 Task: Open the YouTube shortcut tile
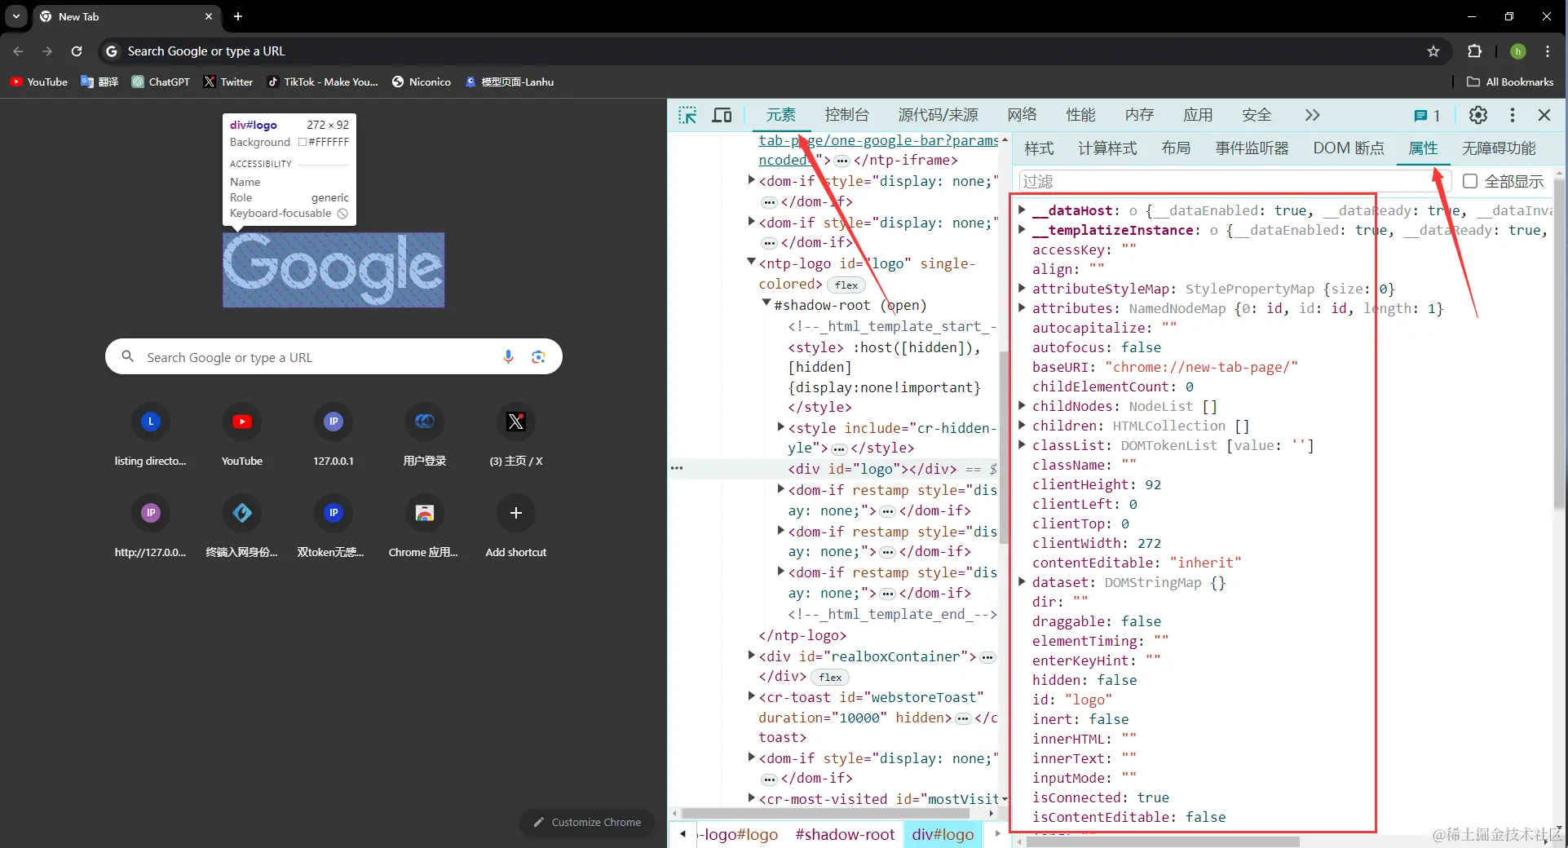pos(242,436)
